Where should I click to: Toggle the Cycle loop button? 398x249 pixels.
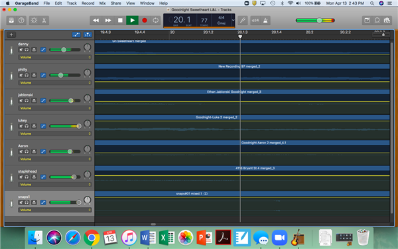(x=156, y=21)
